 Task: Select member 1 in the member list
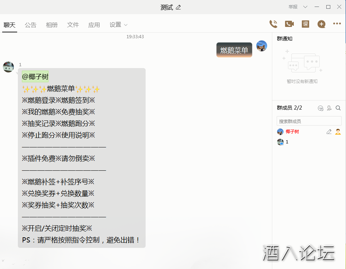(x=287, y=142)
